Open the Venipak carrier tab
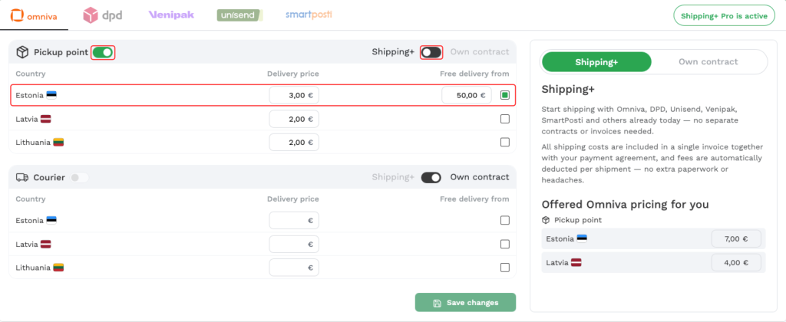The image size is (786, 322). (170, 15)
